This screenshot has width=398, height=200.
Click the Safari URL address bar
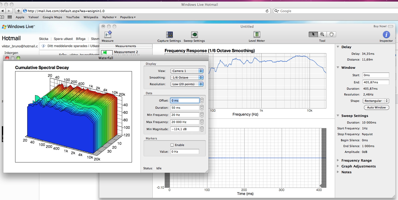point(147,11)
